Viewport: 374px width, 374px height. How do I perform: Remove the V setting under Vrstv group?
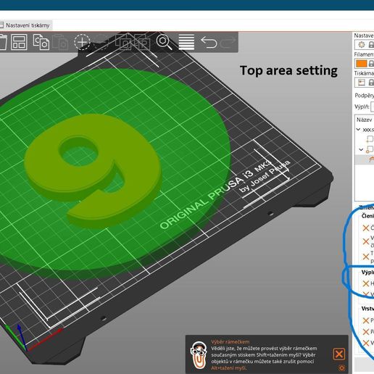(366, 343)
